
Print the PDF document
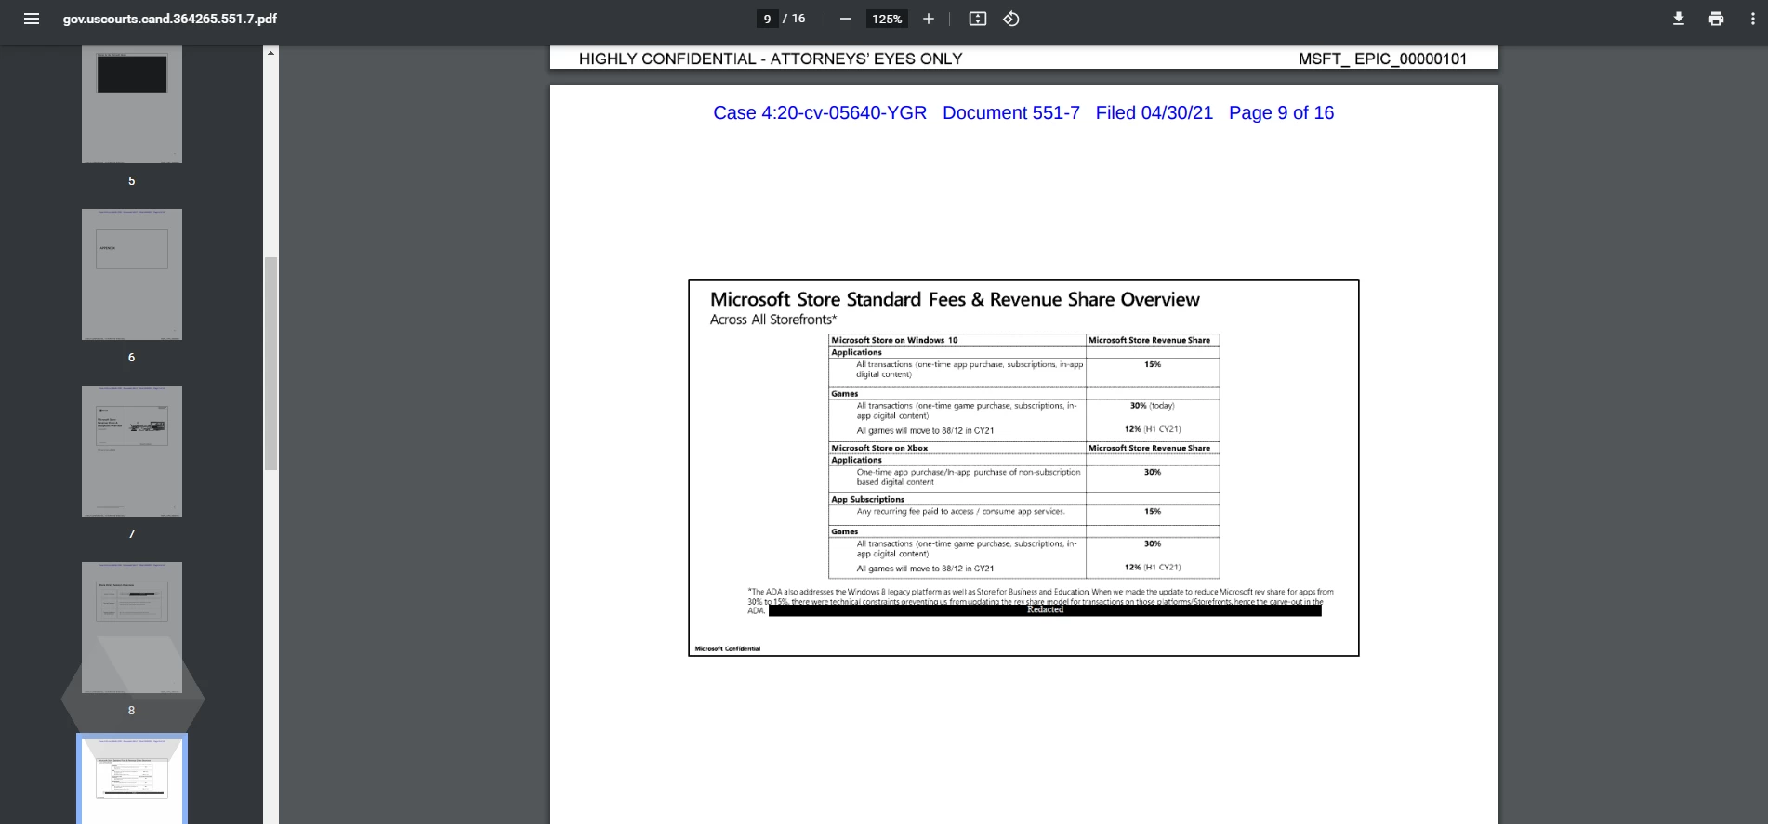point(1715,19)
